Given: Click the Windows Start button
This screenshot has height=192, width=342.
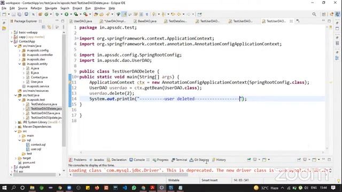Looking at the screenshot, I should click(x=4, y=188).
